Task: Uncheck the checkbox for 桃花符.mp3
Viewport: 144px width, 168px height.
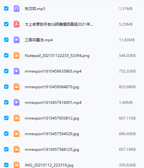Action: pyautogui.click(x=6, y=8)
